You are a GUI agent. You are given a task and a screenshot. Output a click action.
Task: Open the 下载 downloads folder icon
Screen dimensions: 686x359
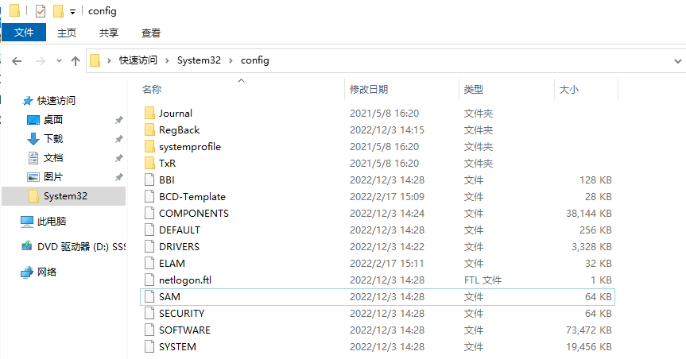click(x=33, y=139)
